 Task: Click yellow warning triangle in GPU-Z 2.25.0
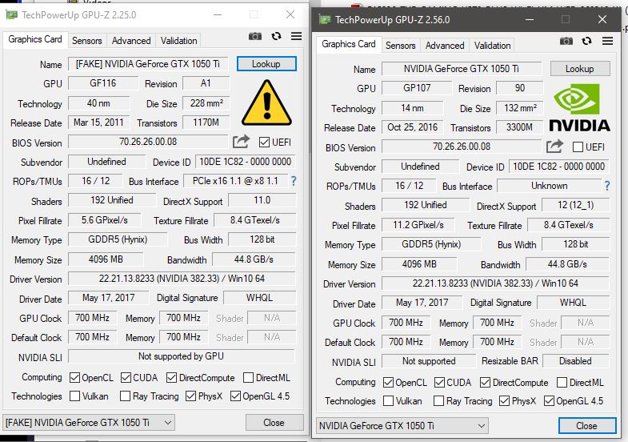(266, 102)
